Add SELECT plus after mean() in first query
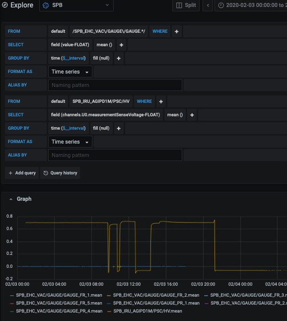 coord(121,45)
